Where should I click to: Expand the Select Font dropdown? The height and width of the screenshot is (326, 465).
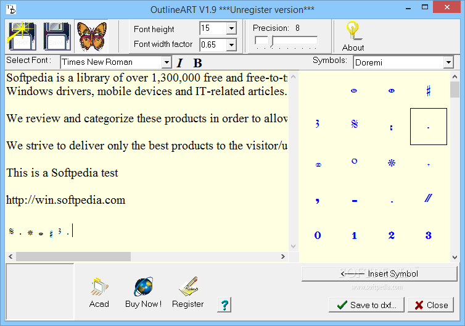(167, 62)
